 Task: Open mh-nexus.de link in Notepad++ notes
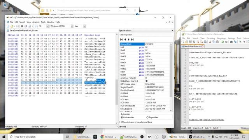pos(207,120)
